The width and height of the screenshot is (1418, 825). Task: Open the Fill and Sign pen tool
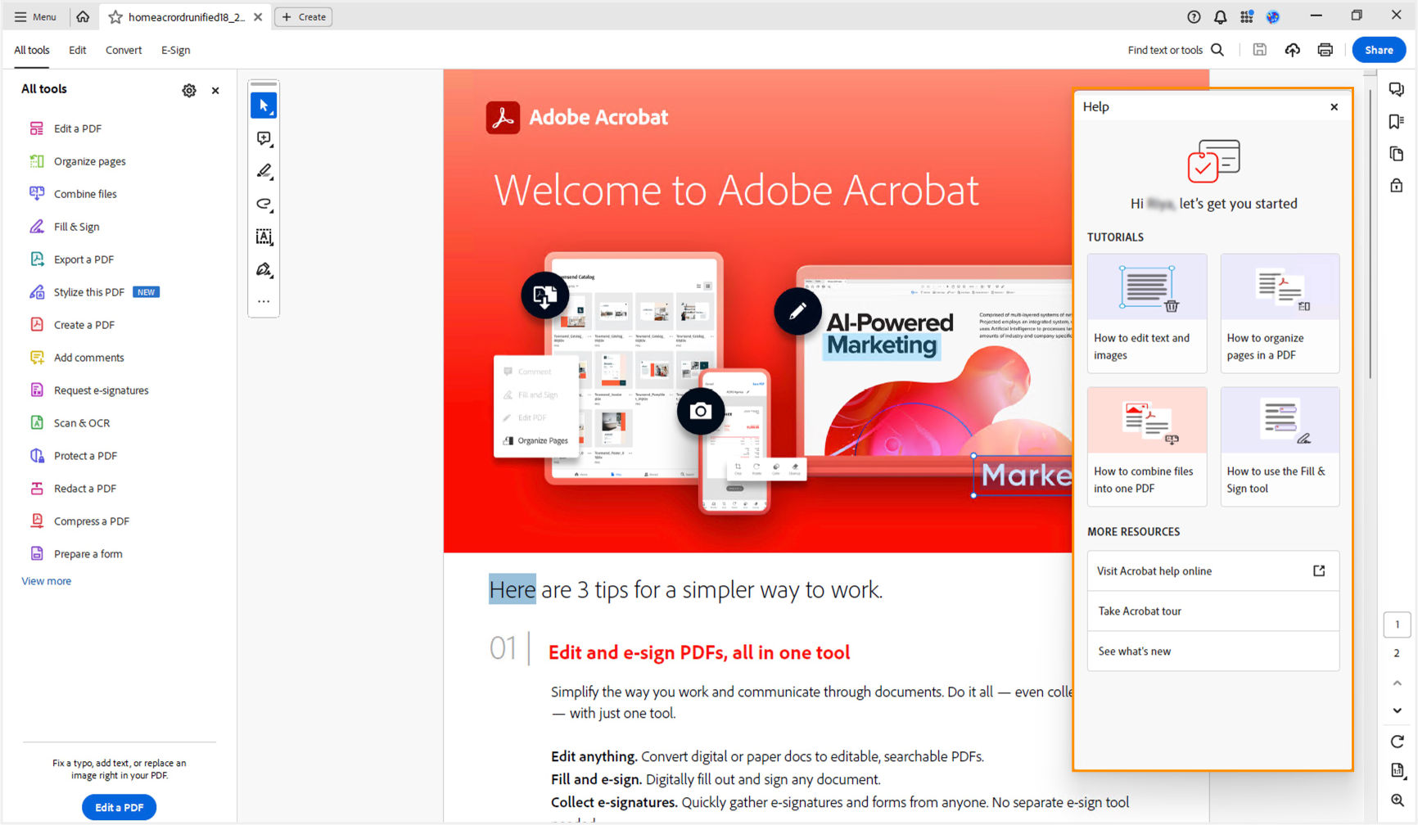tap(264, 269)
